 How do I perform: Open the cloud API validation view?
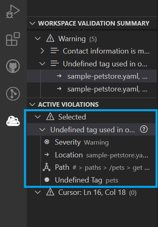pyautogui.click(x=13, y=121)
